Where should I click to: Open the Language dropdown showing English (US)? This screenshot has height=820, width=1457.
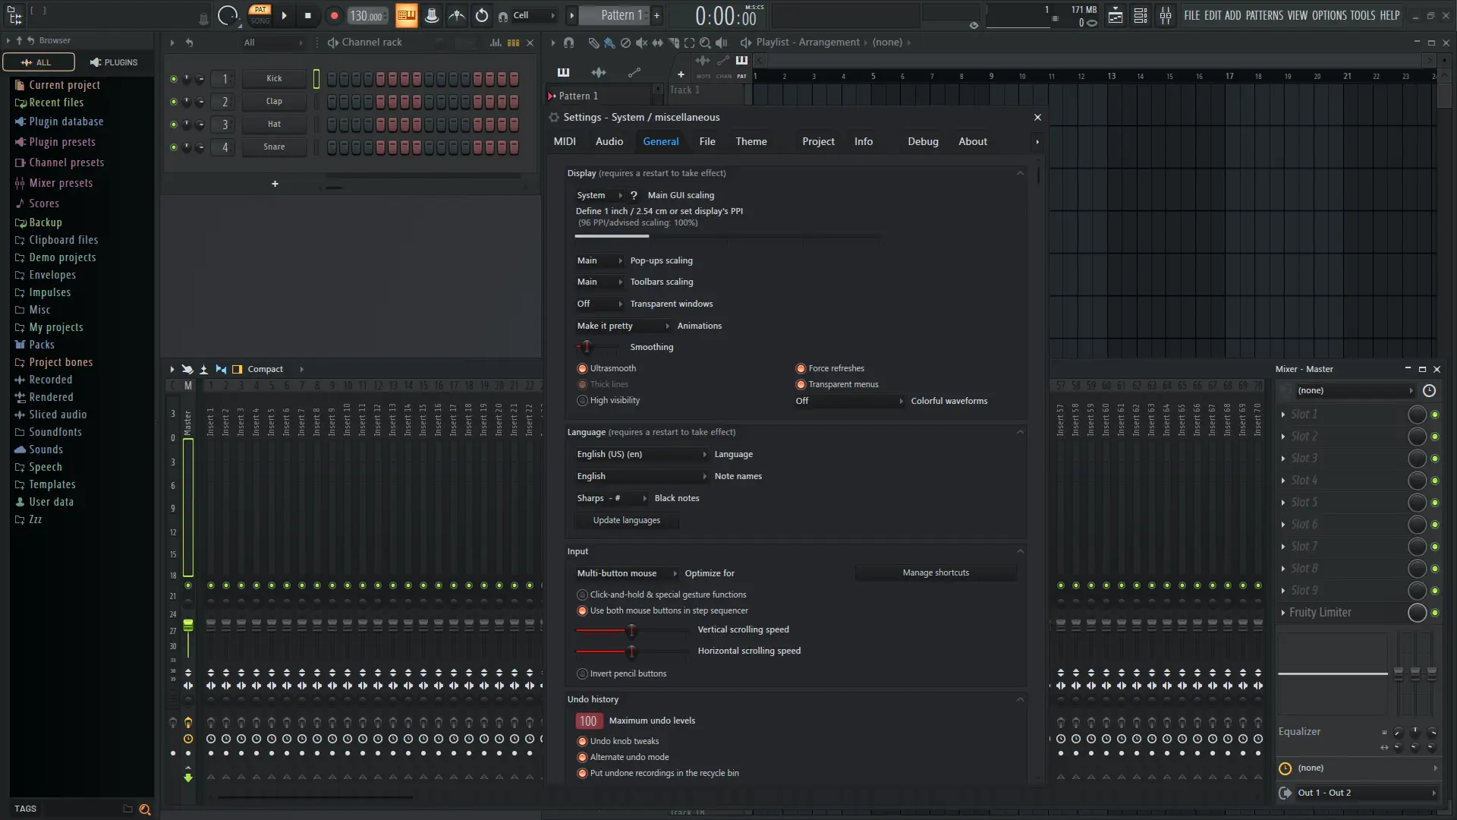coord(641,454)
